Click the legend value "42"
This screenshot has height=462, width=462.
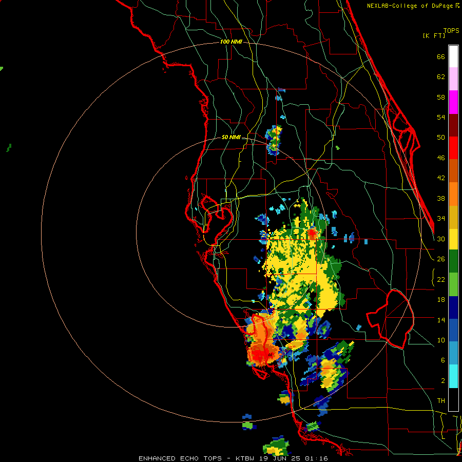click(441, 178)
